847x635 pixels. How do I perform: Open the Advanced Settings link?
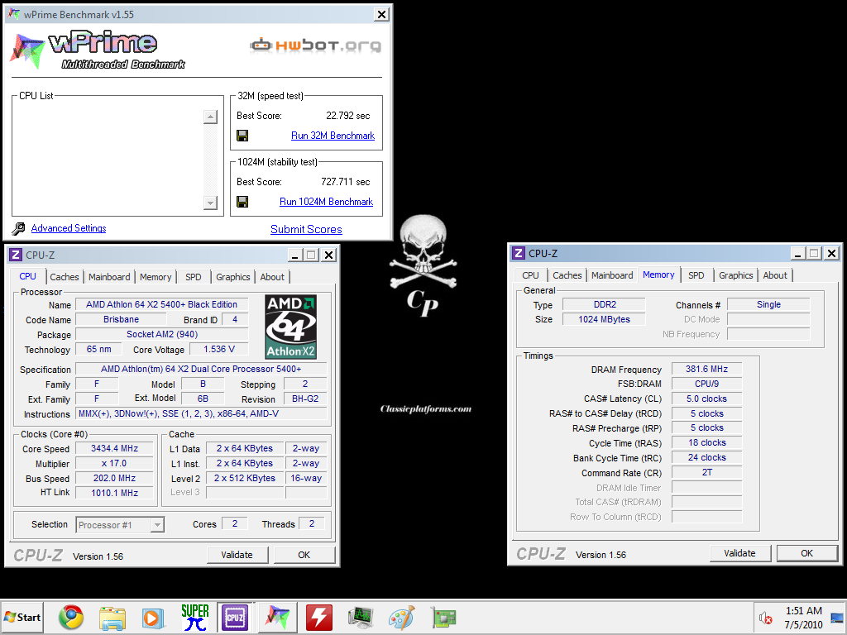tap(69, 228)
